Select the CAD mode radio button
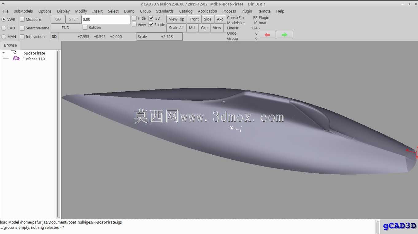 click(4, 28)
